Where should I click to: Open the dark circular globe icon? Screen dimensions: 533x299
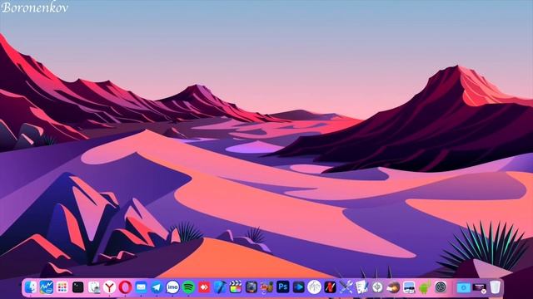pos(441,287)
